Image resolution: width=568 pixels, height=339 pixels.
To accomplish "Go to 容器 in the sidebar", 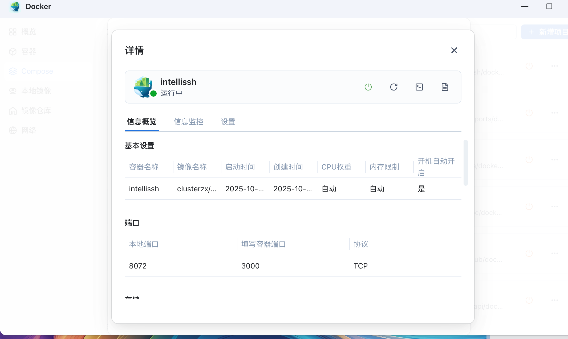I will 28,52.
